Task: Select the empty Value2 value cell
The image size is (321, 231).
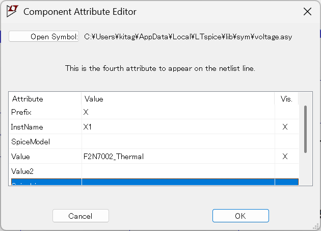Action: 178,171
